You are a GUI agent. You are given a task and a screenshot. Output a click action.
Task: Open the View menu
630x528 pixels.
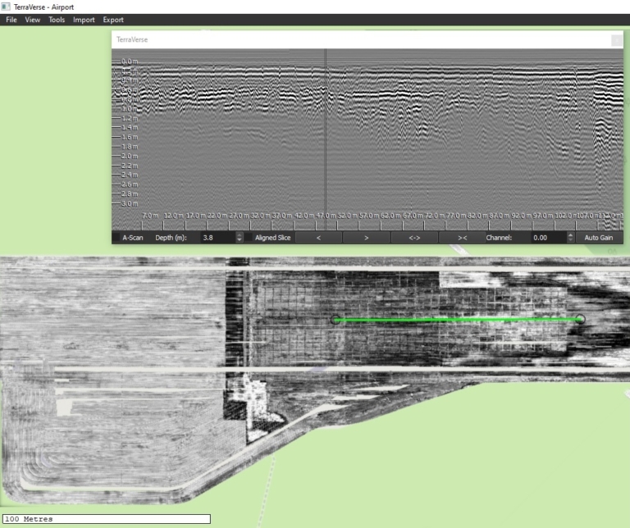[33, 20]
